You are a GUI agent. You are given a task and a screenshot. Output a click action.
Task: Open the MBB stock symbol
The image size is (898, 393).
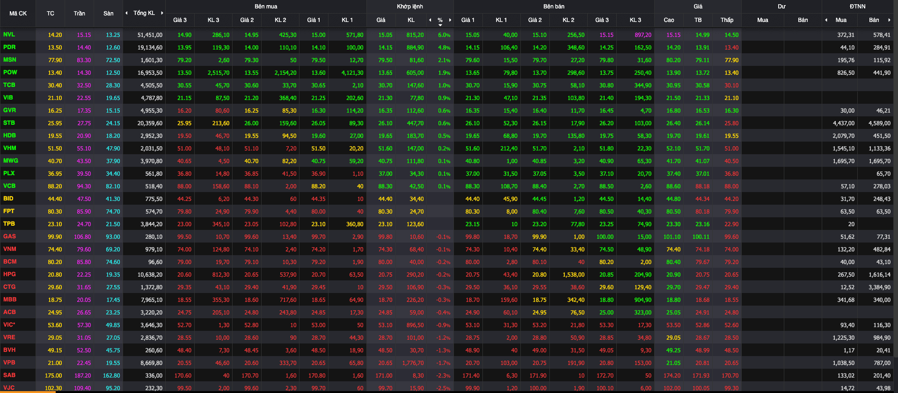9,300
